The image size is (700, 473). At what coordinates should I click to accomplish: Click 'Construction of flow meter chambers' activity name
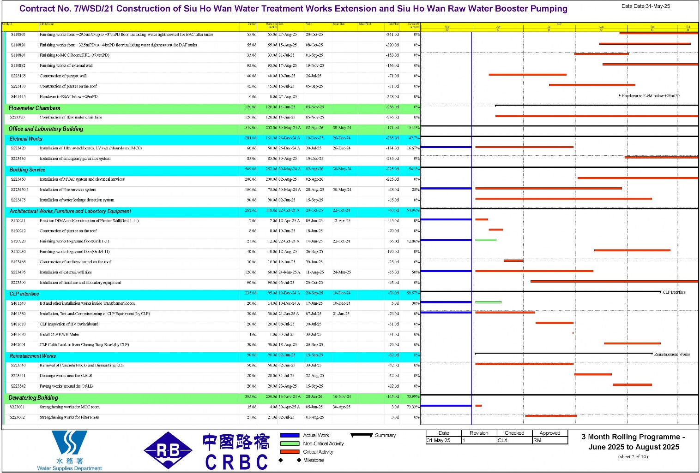pos(71,118)
